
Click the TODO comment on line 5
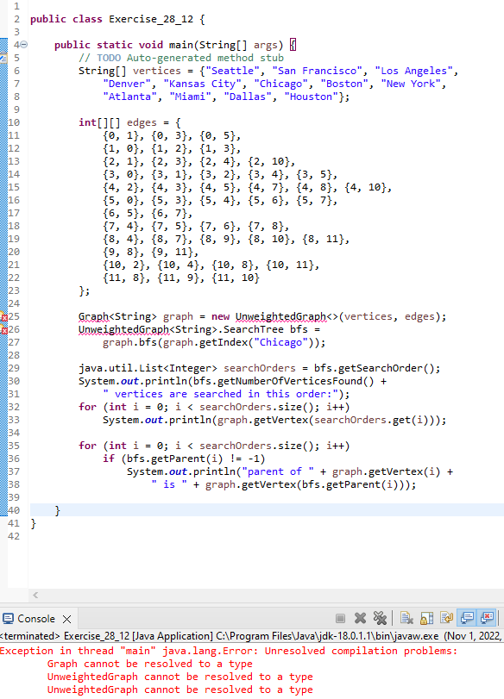(x=181, y=58)
